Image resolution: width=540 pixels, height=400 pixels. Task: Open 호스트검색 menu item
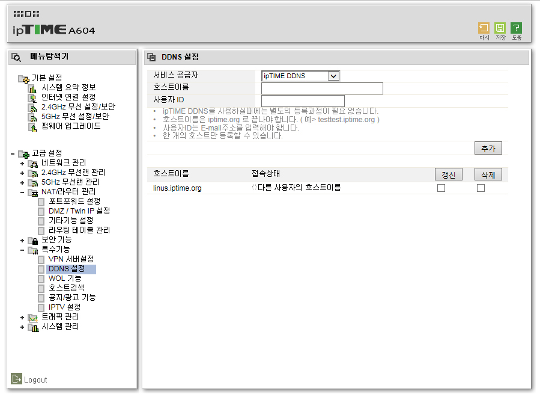click(x=66, y=288)
